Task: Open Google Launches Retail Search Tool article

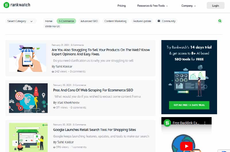Action: tap(94, 130)
